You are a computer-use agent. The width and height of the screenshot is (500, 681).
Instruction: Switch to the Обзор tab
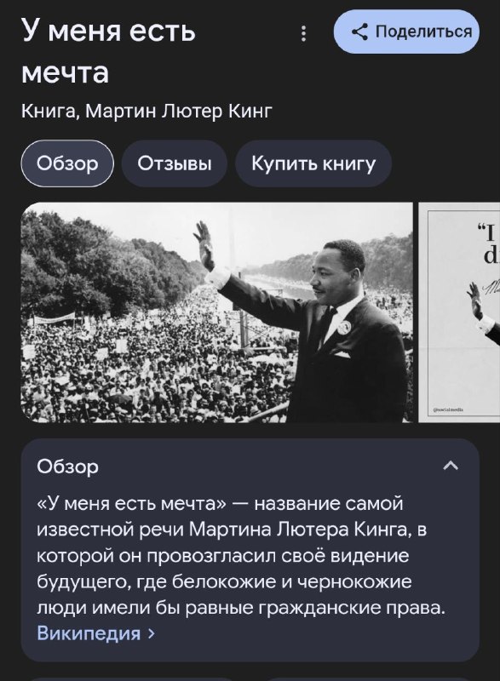[x=67, y=163]
